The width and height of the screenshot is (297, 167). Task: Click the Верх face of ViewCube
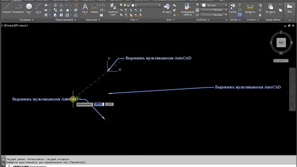281,43
